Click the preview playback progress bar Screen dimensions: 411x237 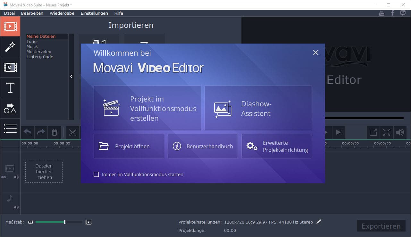[x=364, y=118]
